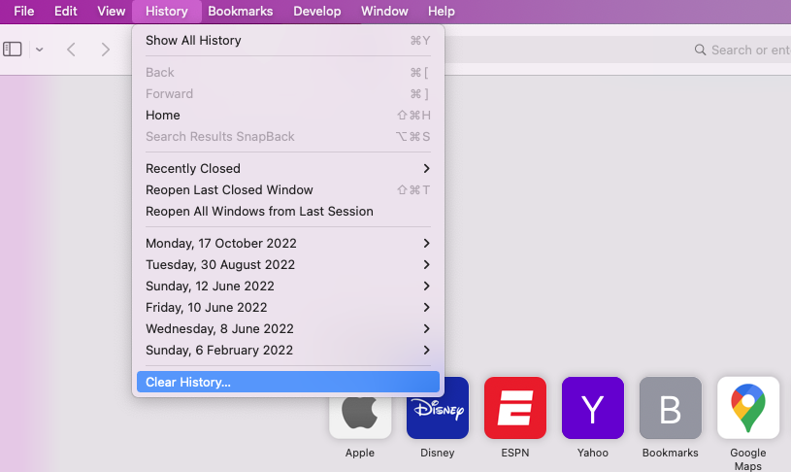Image resolution: width=791 pixels, height=472 pixels.
Task: Click the Yahoo label under favorites
Action: point(593,453)
